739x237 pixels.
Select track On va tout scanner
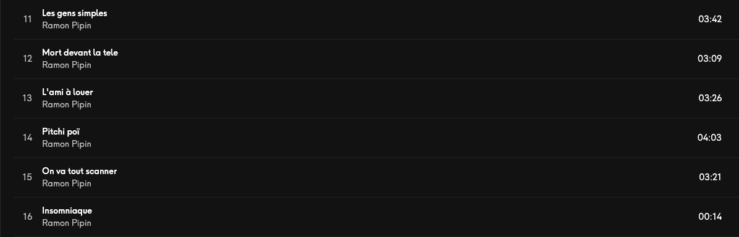click(x=79, y=171)
